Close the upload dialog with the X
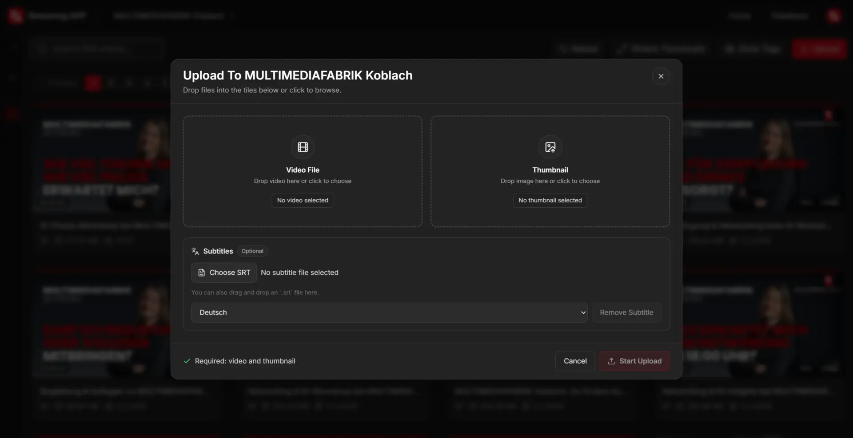 tap(661, 76)
